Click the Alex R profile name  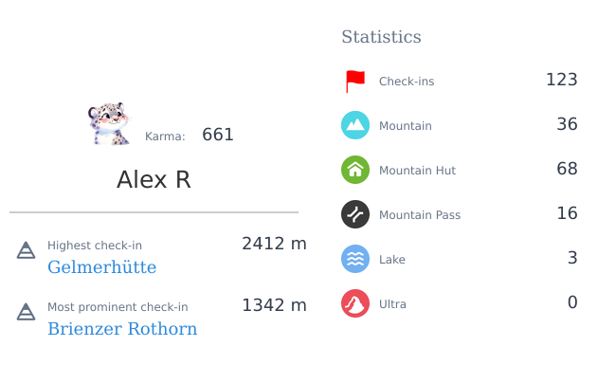click(x=154, y=179)
